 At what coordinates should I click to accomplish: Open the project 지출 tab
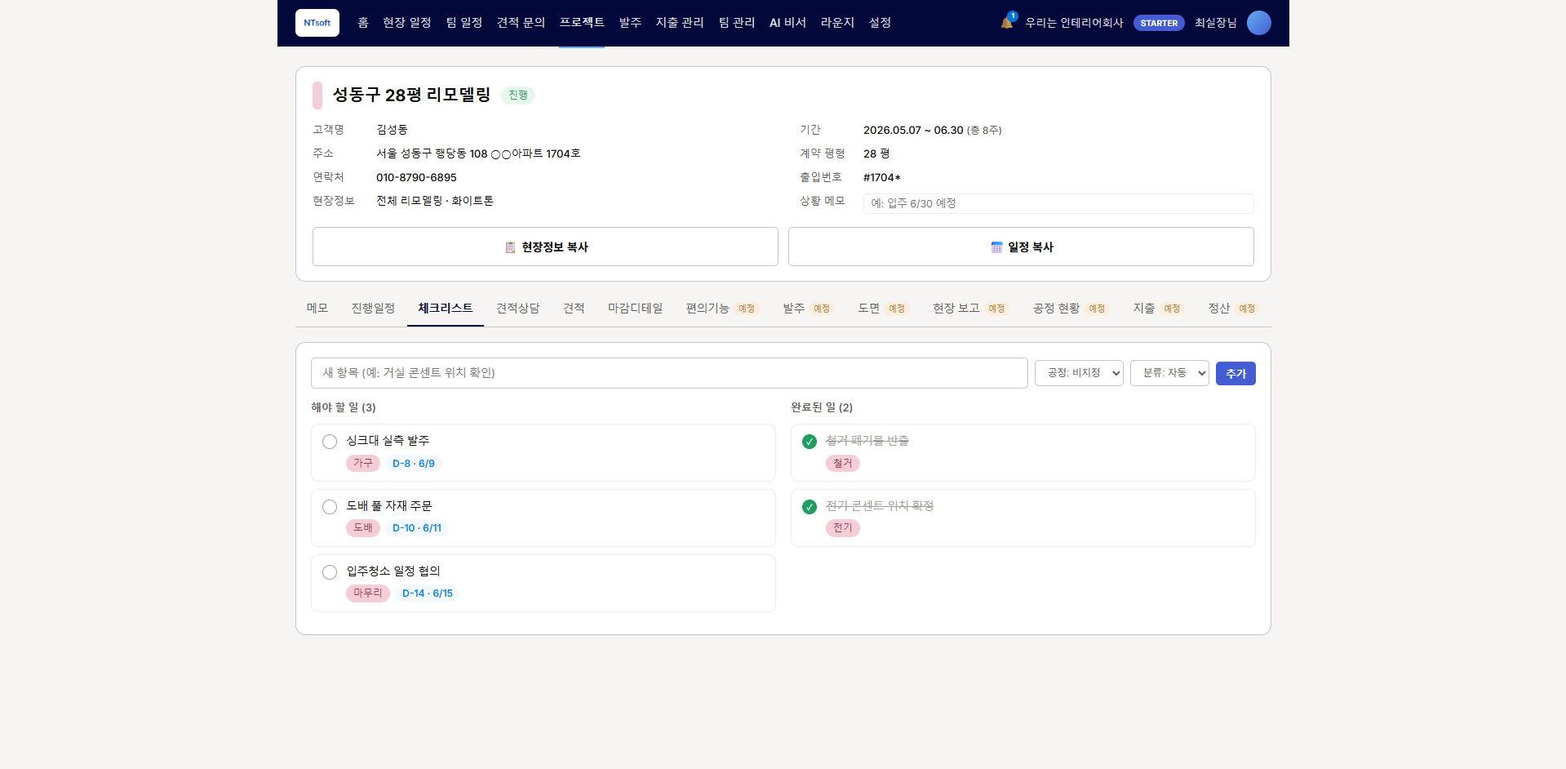[1158, 309]
